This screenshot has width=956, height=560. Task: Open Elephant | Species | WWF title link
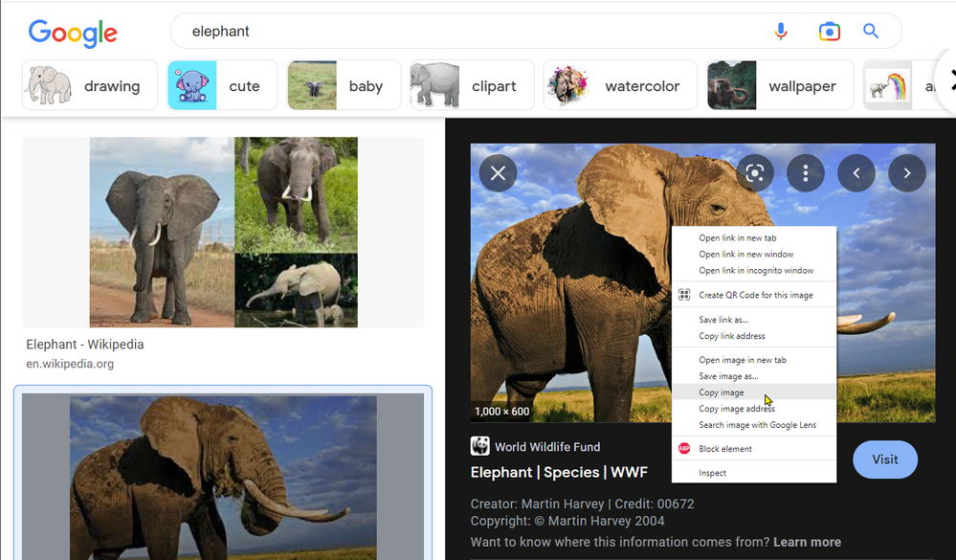tap(559, 472)
